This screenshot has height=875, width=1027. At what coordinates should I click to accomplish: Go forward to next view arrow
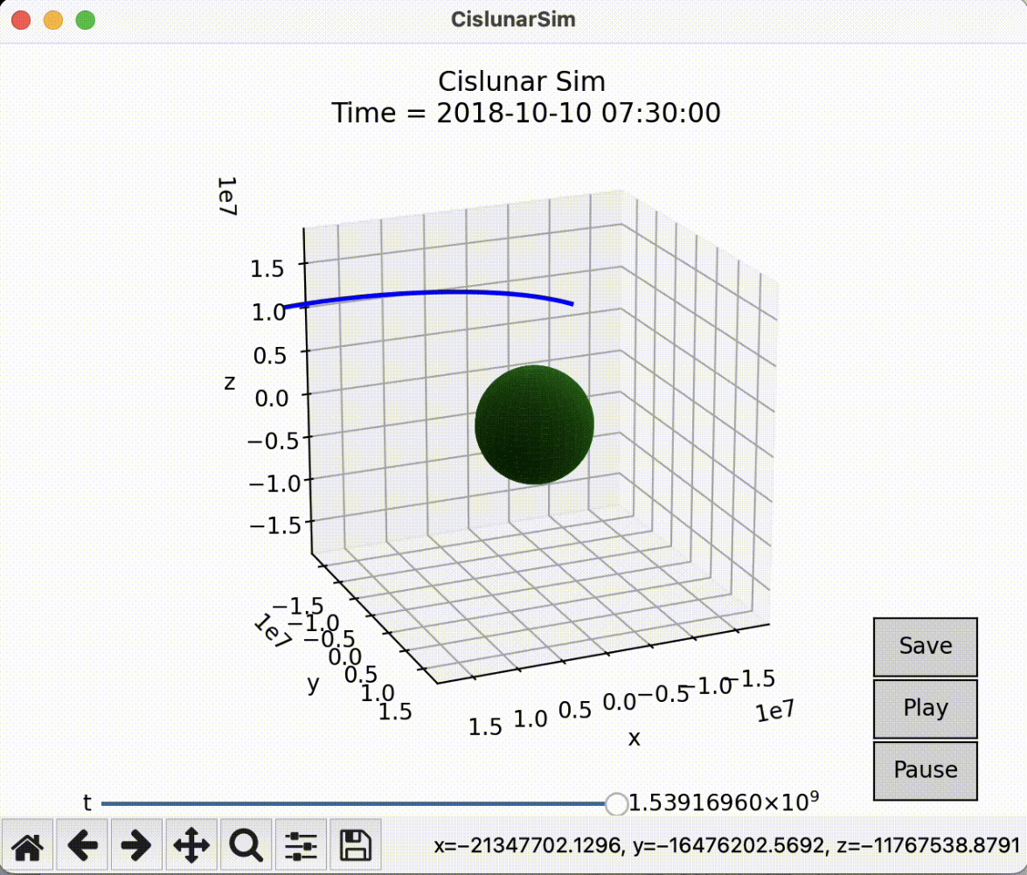coord(137,845)
